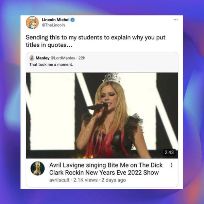Screen dimensions: 204x204
Task: Click the microphone in the video frame
Action: pos(98,106)
